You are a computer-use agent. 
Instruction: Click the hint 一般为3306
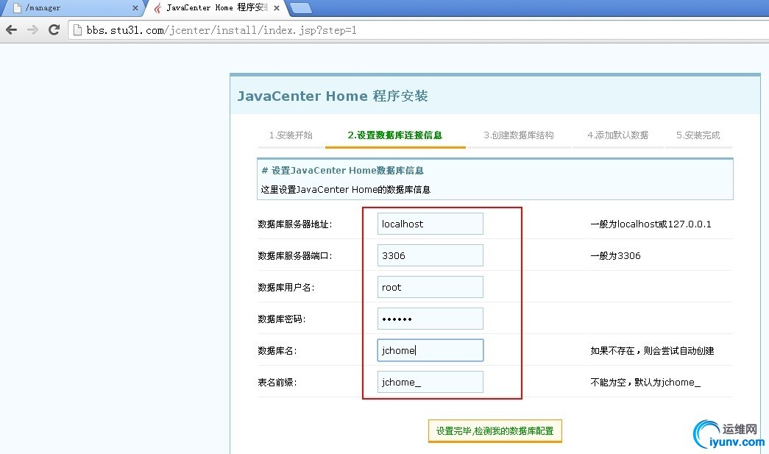coord(615,255)
